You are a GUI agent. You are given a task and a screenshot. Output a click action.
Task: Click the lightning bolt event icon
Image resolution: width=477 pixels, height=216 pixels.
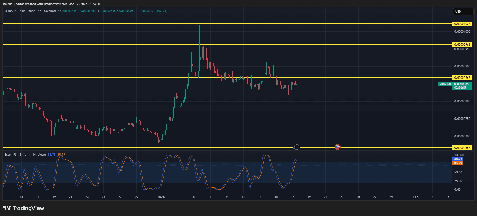click(297, 147)
